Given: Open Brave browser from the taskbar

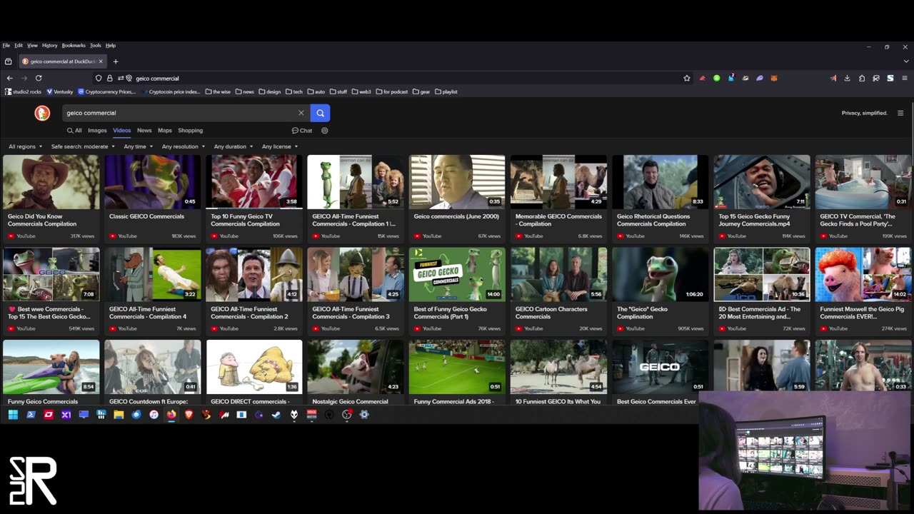Looking at the screenshot, I should coord(189,414).
